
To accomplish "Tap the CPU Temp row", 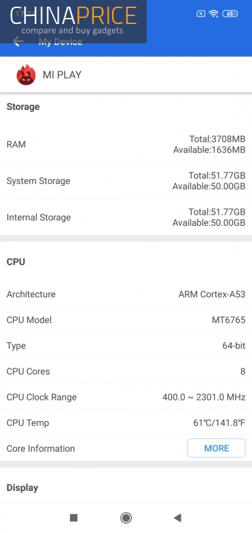I will coord(126,423).
